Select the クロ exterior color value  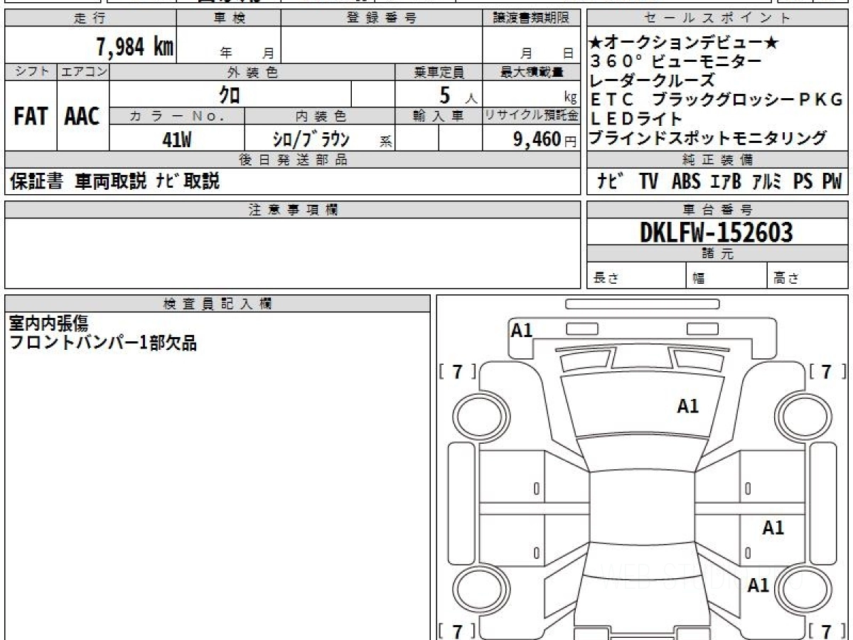point(230,94)
